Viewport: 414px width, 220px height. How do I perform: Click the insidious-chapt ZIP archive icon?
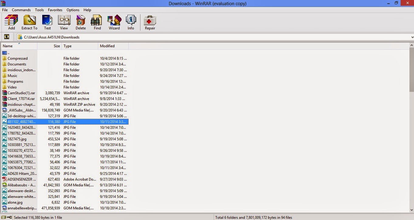click(x=4, y=105)
